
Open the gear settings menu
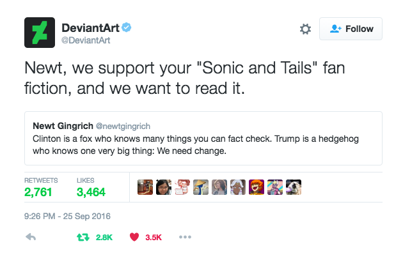[305, 29]
